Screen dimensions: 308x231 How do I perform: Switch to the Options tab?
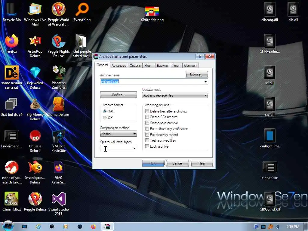(135, 66)
